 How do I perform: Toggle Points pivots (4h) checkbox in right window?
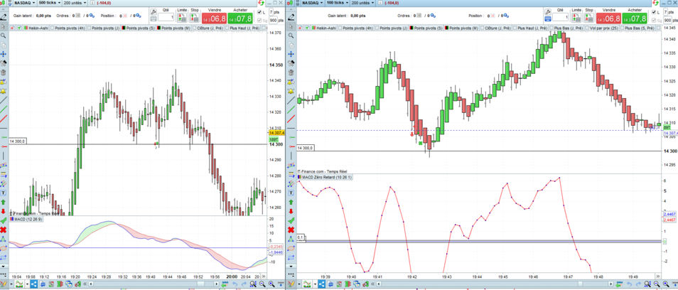point(340,28)
